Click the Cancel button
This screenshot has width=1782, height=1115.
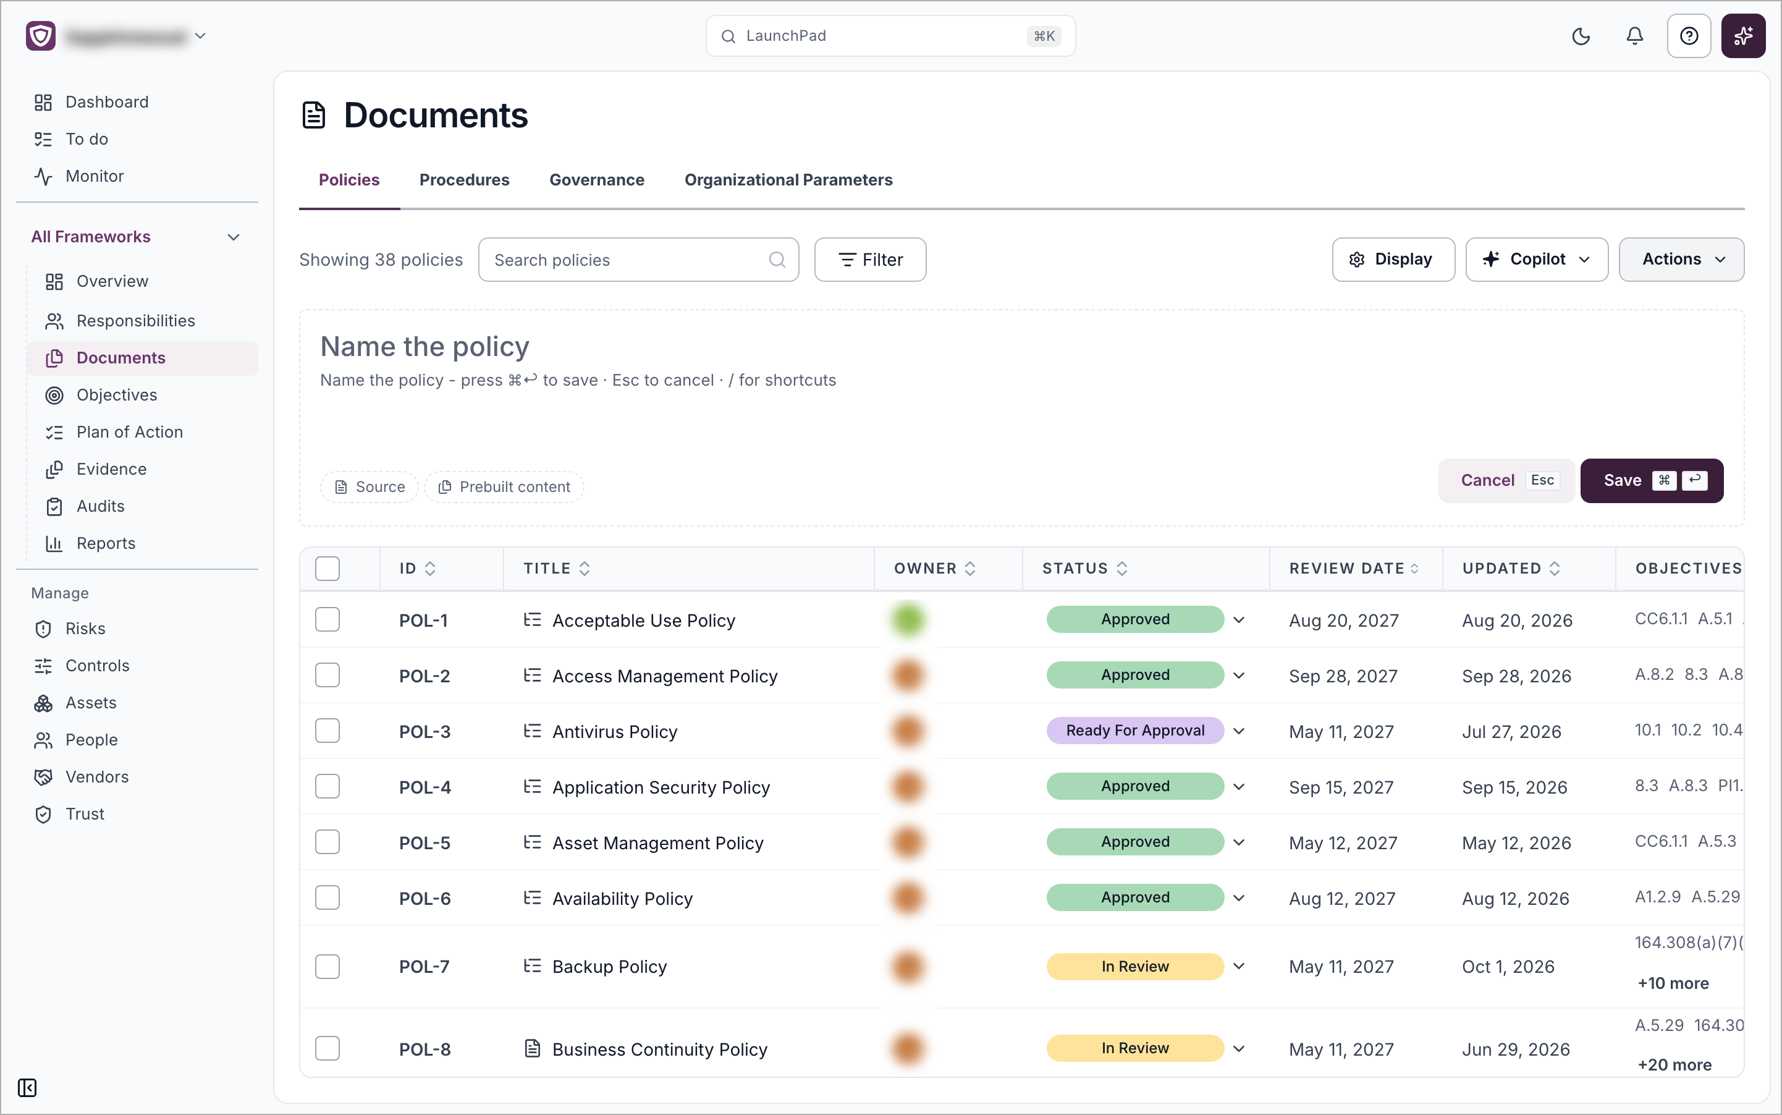click(x=1506, y=481)
